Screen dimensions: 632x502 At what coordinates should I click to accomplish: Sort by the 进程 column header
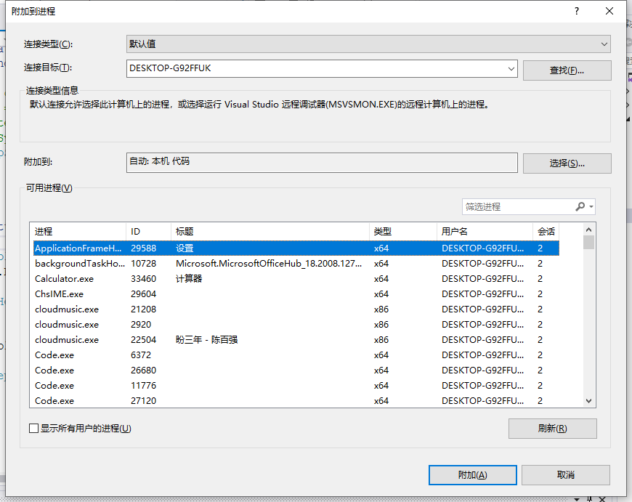77,232
